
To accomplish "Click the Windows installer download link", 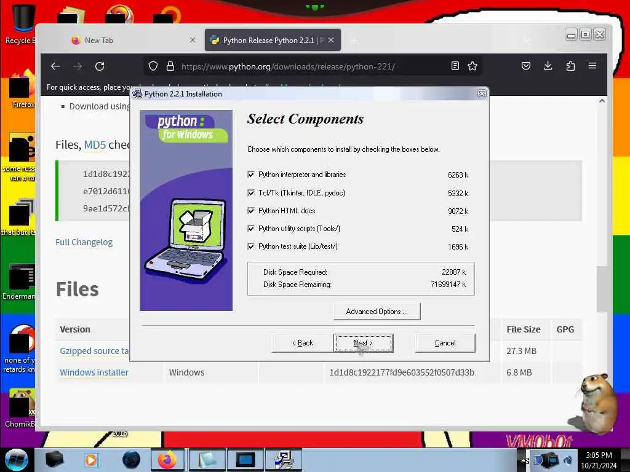I will pyautogui.click(x=94, y=372).
